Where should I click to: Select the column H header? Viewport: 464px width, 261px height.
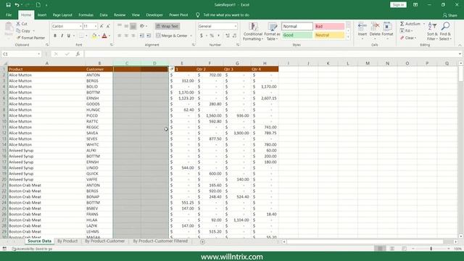(x=265, y=63)
